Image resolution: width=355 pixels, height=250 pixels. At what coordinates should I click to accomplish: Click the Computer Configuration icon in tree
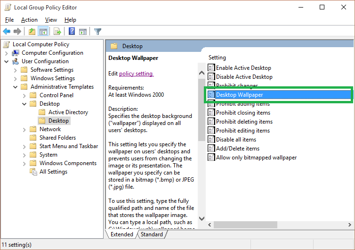[16, 53]
